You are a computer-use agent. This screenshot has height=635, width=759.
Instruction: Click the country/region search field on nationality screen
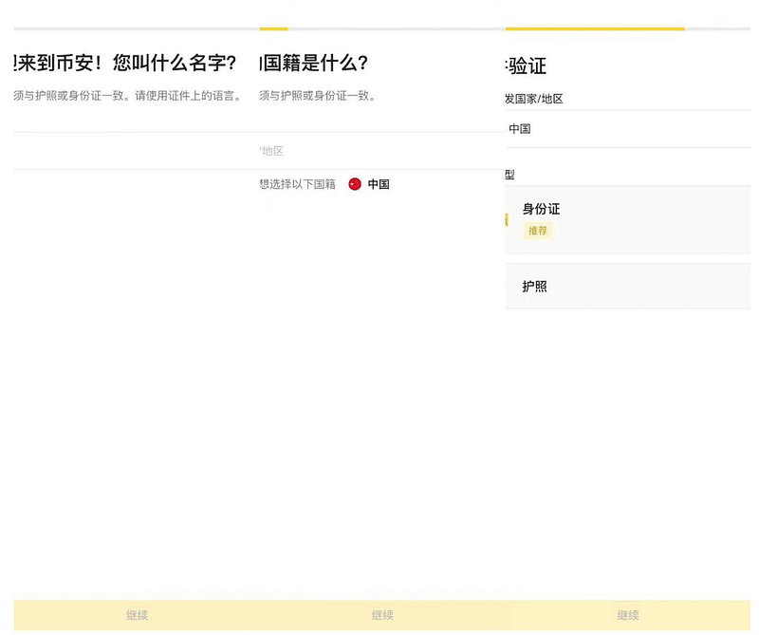382,151
